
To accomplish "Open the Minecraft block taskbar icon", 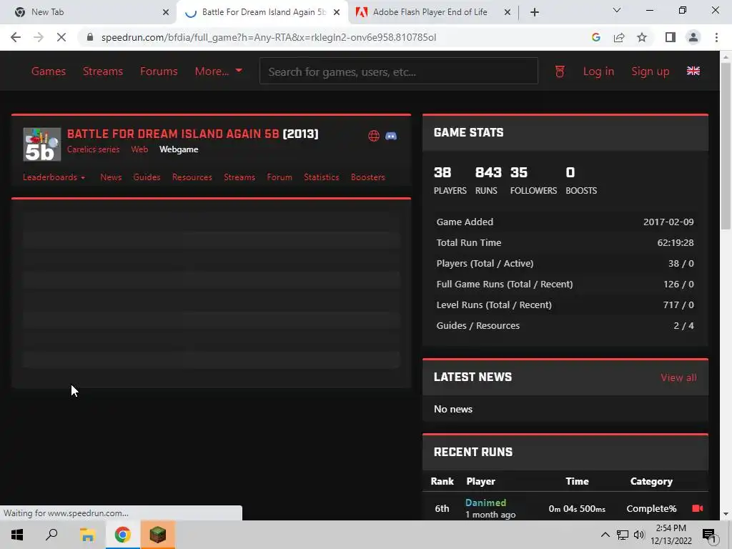I will point(158,535).
